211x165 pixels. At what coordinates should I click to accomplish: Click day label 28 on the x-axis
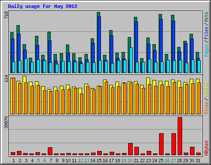pyautogui.click(x=179, y=160)
